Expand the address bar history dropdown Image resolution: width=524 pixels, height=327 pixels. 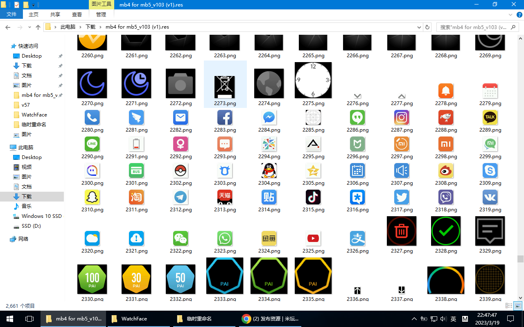419,27
